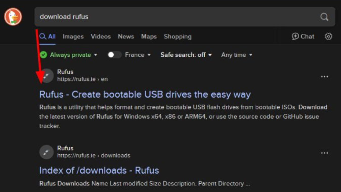Toggle the France region switch

pyautogui.click(x=115, y=55)
